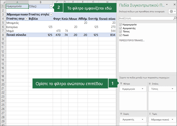Open the (Όλες) filter dropdown in B1
Viewport: 177px width, 126px height.
click(51, 6)
